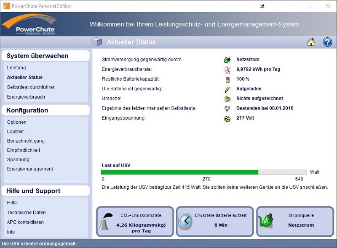Click the Erwartete Batterielaufzeit panel
The image size is (337, 248).
(x=215, y=222)
